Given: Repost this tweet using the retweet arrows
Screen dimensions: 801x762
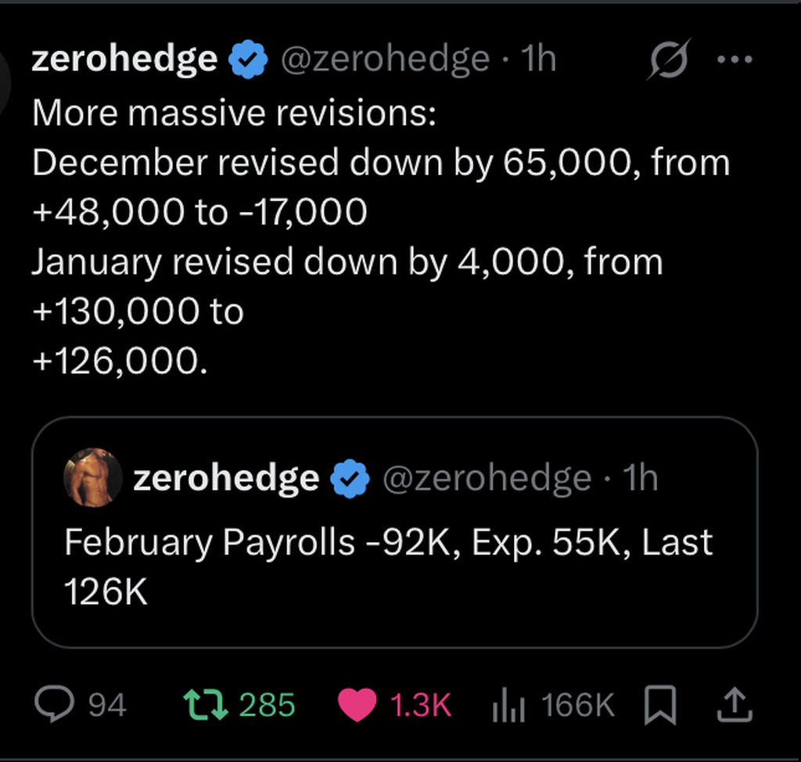Looking at the screenshot, I should pyautogui.click(x=205, y=705).
